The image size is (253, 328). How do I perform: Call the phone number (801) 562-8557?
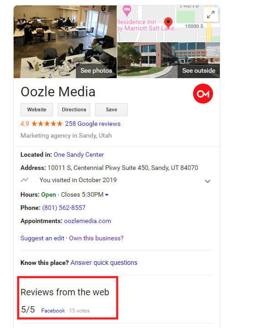(x=64, y=208)
